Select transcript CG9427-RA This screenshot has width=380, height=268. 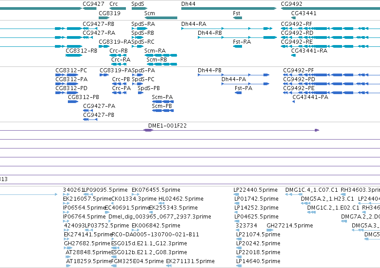(x=88, y=37)
